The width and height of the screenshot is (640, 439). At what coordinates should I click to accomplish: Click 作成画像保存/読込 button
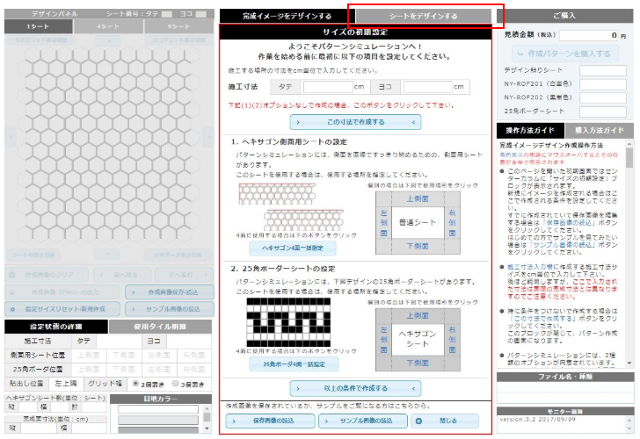tap(170, 292)
